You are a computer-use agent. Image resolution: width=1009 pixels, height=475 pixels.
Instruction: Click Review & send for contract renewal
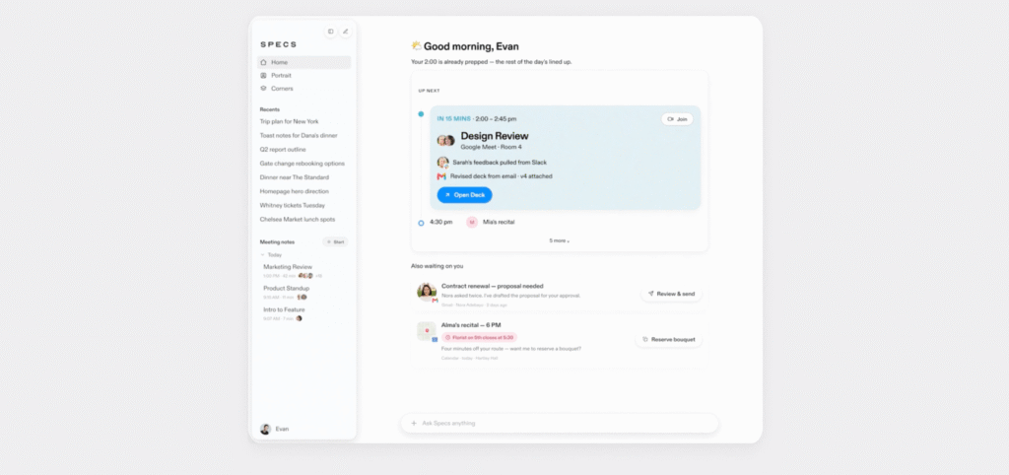pyautogui.click(x=671, y=294)
